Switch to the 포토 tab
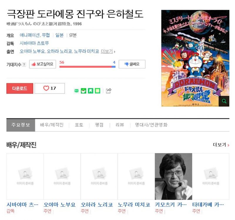This screenshot has width=235, height=220. point(79,125)
